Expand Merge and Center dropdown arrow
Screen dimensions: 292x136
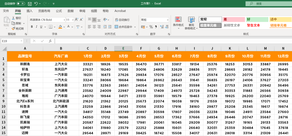[135, 27]
